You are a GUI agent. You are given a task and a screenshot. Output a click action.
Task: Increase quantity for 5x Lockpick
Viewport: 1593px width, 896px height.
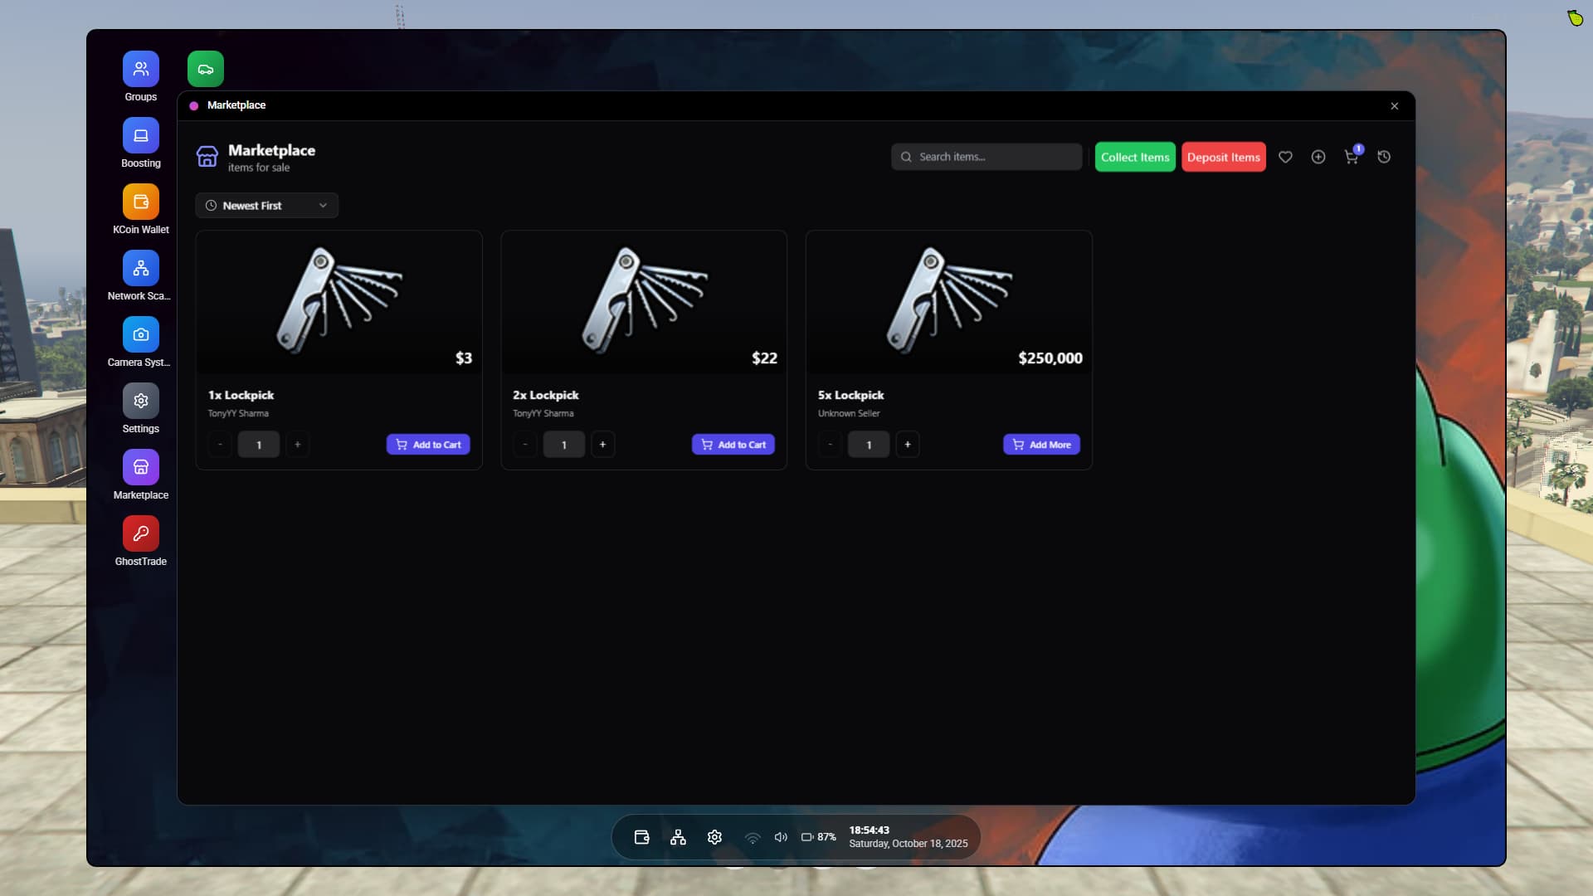click(x=908, y=445)
